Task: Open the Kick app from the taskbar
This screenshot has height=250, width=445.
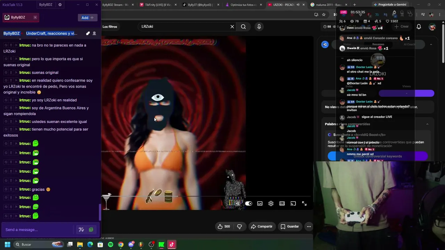Action: (161, 244)
